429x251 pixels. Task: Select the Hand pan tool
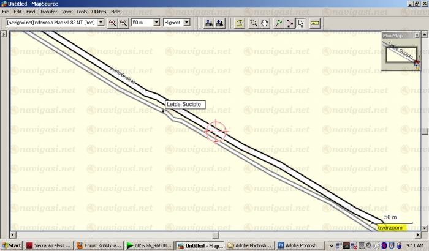click(x=264, y=23)
